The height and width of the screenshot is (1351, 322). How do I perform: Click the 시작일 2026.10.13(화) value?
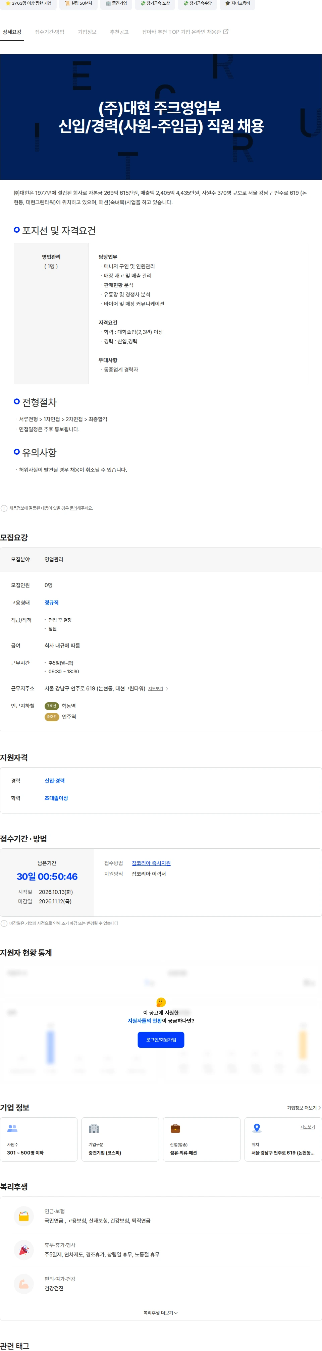click(x=56, y=892)
